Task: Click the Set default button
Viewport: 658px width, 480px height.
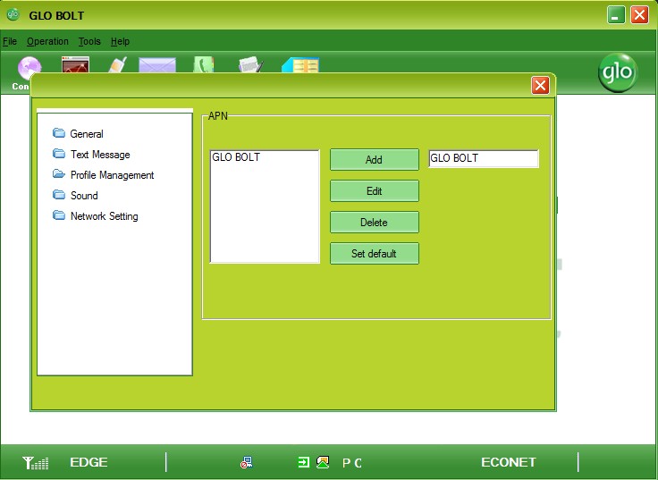Action: pyautogui.click(x=374, y=254)
